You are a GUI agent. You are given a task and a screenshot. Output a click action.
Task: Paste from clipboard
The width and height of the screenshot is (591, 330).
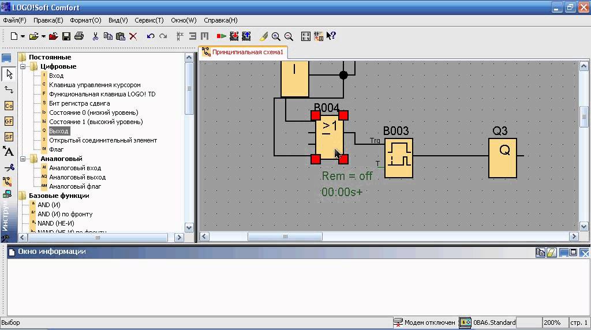coord(120,36)
